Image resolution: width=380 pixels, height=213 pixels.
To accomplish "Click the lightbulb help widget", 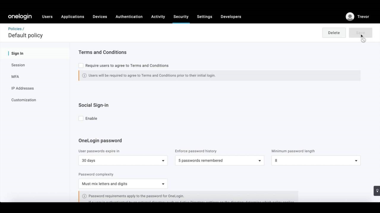I will click(x=377, y=191).
